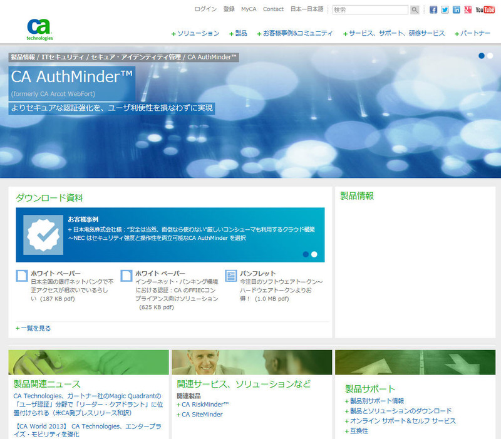
Task: Open the Facebook page icon
Action: point(433,10)
